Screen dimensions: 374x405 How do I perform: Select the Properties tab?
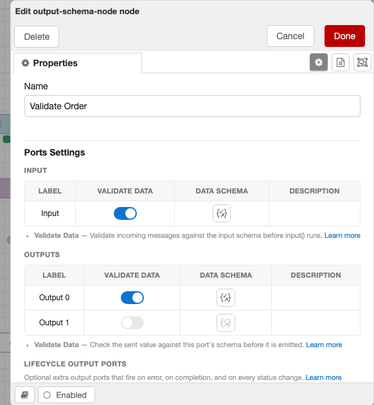pyautogui.click(x=78, y=63)
